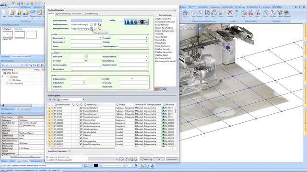Click into the Artikelnummer input field
307x172 pixels.
tap(86, 20)
